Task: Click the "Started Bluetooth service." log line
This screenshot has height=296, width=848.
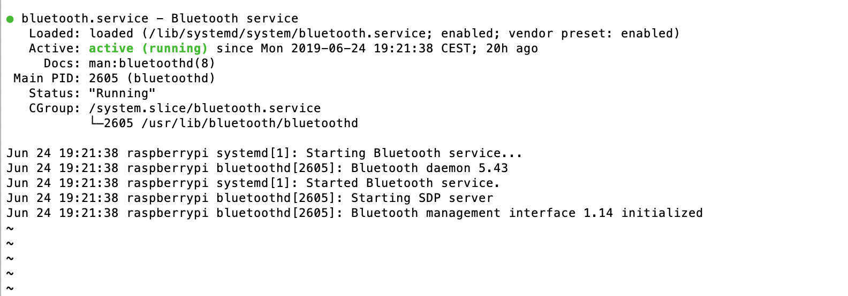Action: [402, 183]
